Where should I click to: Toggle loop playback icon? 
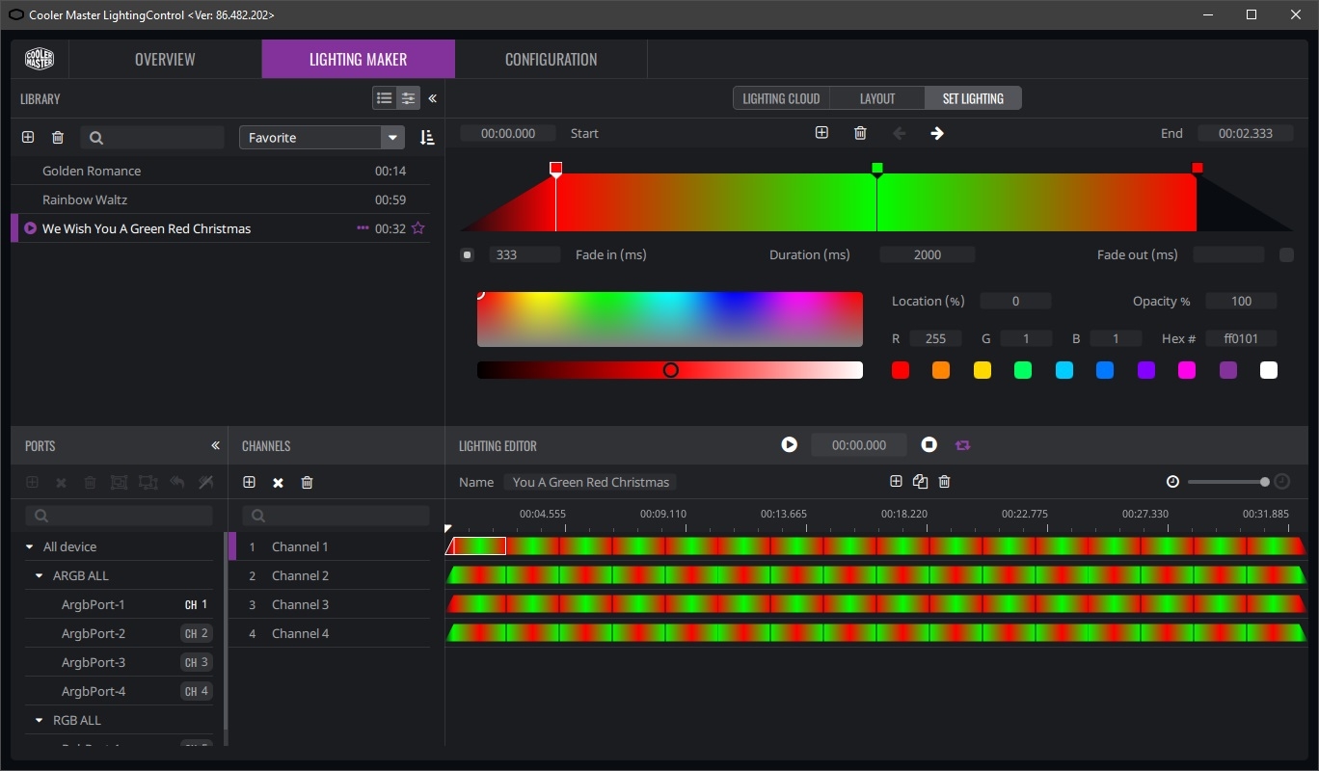[962, 445]
